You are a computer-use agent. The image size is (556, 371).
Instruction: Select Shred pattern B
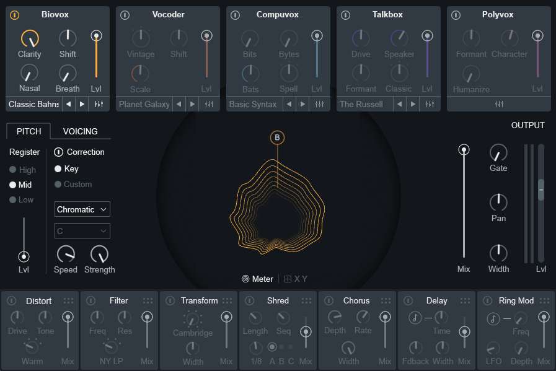click(281, 347)
